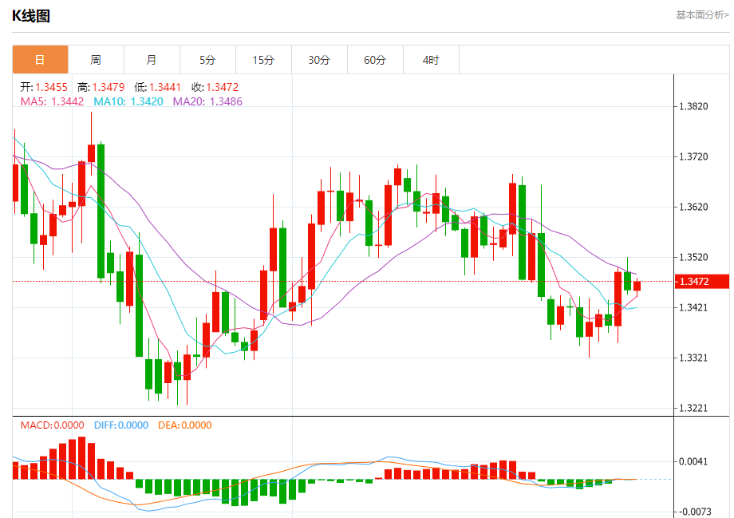This screenshot has width=734, height=518.
Task: Click the 1.3720 price axis label
Action: coord(694,156)
